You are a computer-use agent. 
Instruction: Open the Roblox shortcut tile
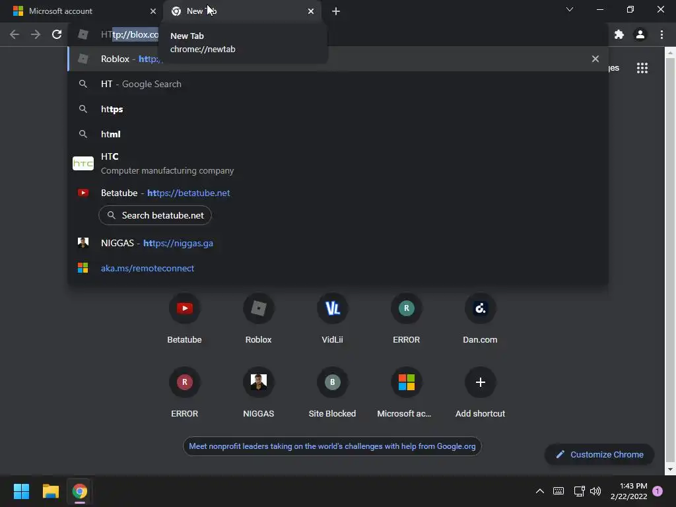click(258, 319)
